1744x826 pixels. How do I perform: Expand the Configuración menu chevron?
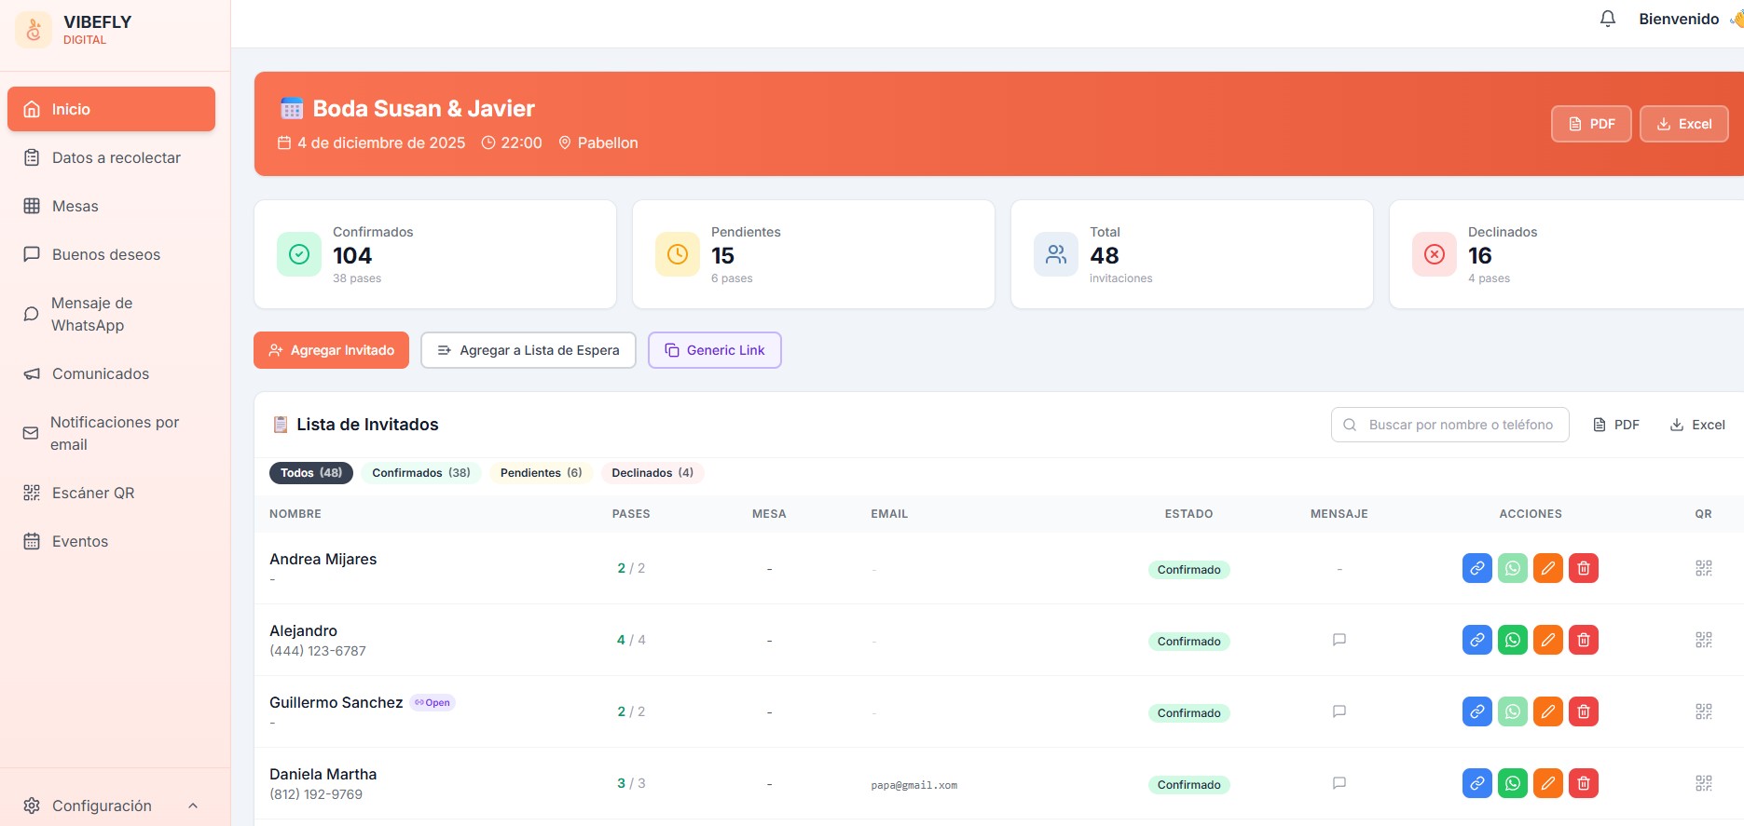tap(193, 806)
